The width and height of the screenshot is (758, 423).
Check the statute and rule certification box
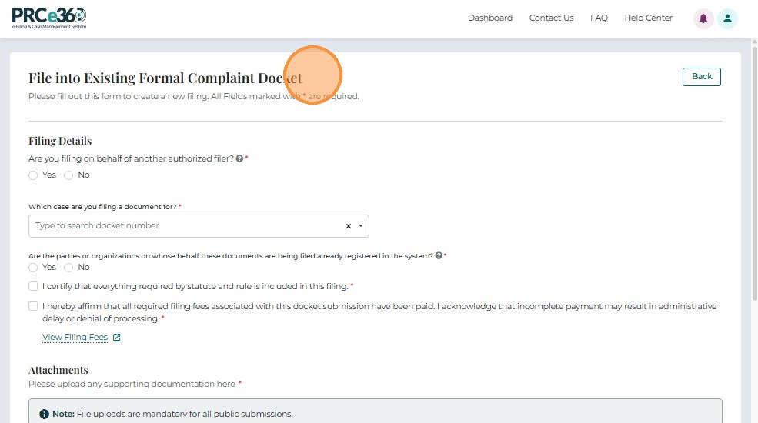coord(33,286)
